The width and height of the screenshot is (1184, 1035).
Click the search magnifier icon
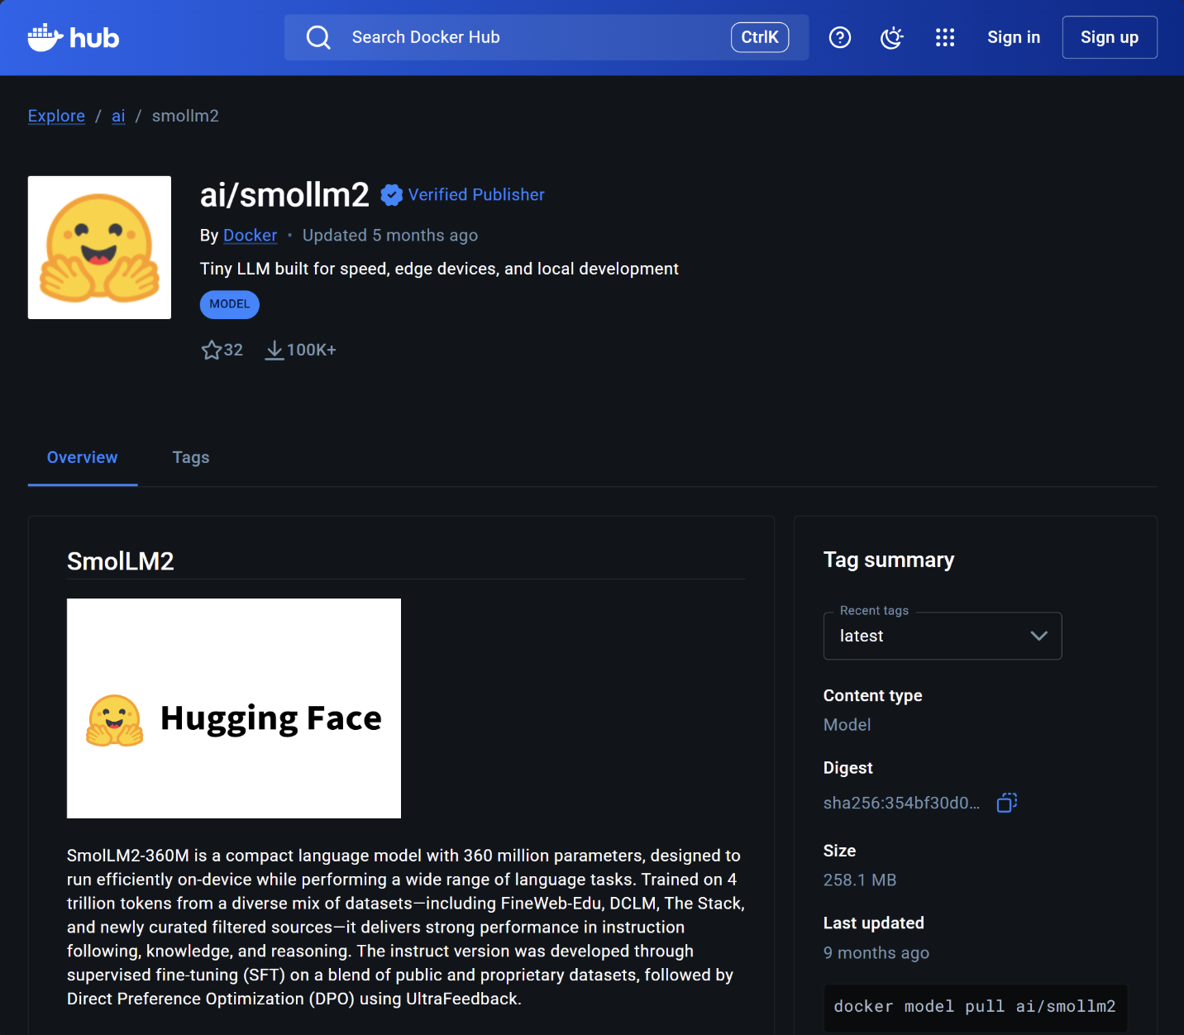click(318, 37)
